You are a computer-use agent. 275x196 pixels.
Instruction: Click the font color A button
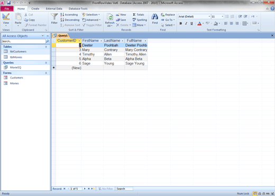(199, 23)
